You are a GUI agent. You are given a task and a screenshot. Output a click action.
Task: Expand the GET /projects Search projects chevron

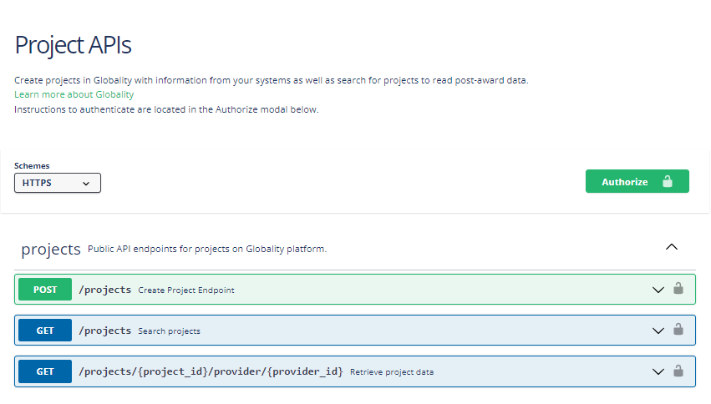pyautogui.click(x=658, y=331)
